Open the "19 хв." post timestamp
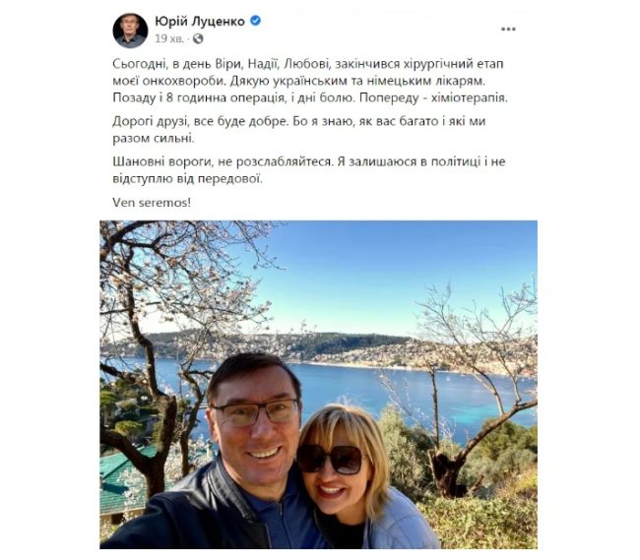This screenshot has height=560, width=640. (168, 38)
